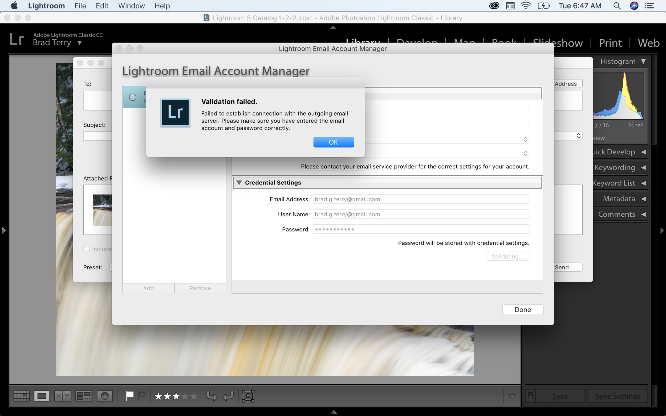666x416 pixels.
Task: Collapse Credential Settings section
Action: [239, 183]
